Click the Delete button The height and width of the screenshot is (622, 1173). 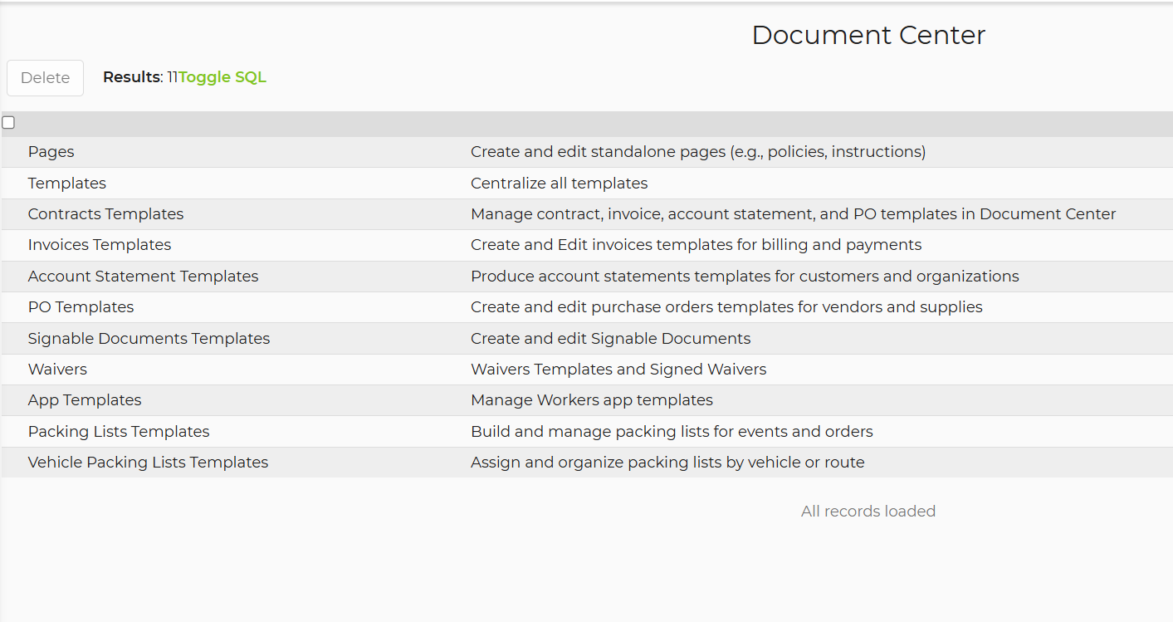45,78
